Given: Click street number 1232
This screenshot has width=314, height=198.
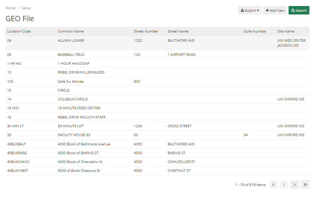Looking at the screenshot, I should (138, 40).
